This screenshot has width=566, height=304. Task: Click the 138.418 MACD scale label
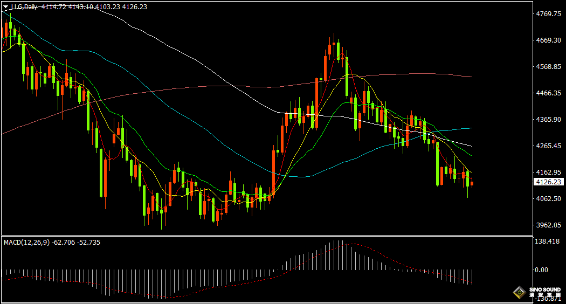pos(547,241)
